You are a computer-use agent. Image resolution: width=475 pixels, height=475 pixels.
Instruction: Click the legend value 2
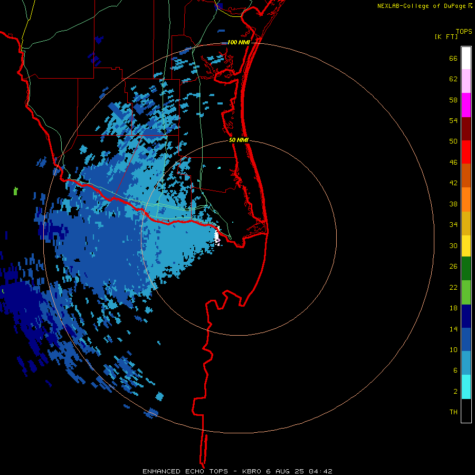coord(455,392)
